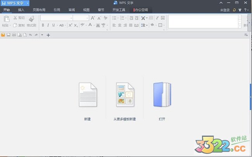Open the skin (T-shirt) icon in the title bar
The width and height of the screenshot is (252, 157).
240,10
